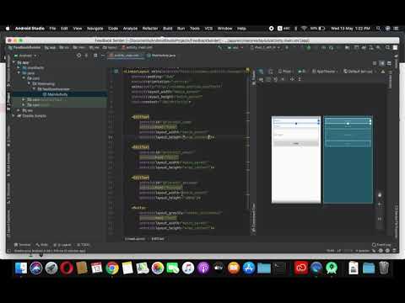Open Terminal app from the Dock
This screenshot has height=303, width=405.
[279, 268]
